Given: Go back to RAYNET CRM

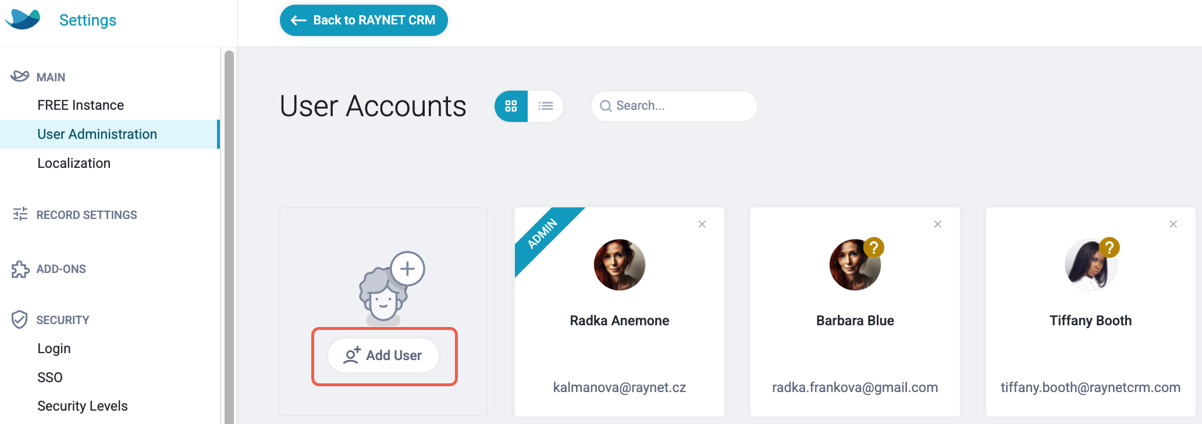Looking at the screenshot, I should [364, 20].
